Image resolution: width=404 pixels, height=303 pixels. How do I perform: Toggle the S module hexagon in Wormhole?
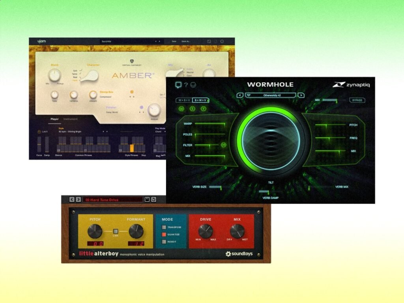tap(192, 109)
